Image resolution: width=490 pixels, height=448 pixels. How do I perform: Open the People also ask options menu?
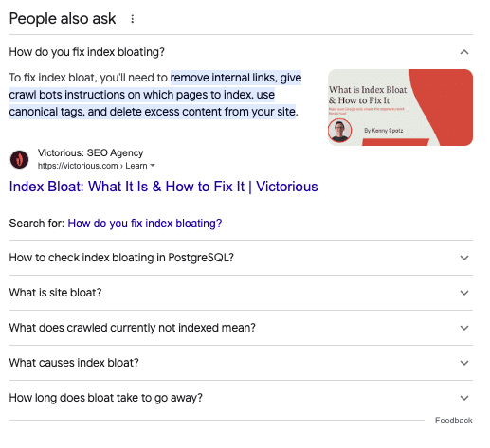[133, 19]
